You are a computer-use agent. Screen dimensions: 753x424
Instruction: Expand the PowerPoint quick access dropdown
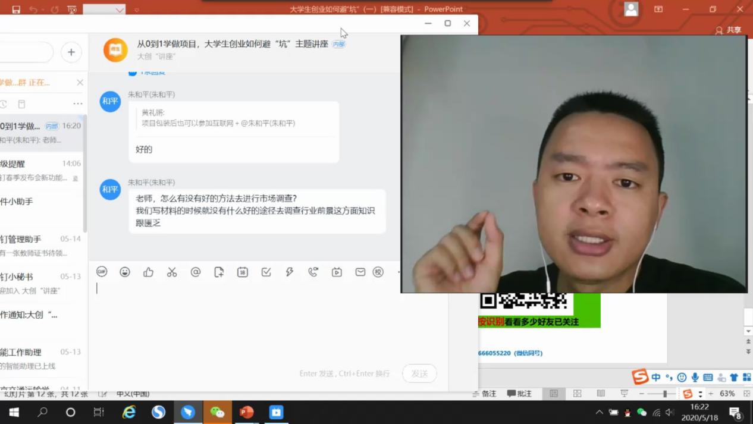[x=137, y=10]
